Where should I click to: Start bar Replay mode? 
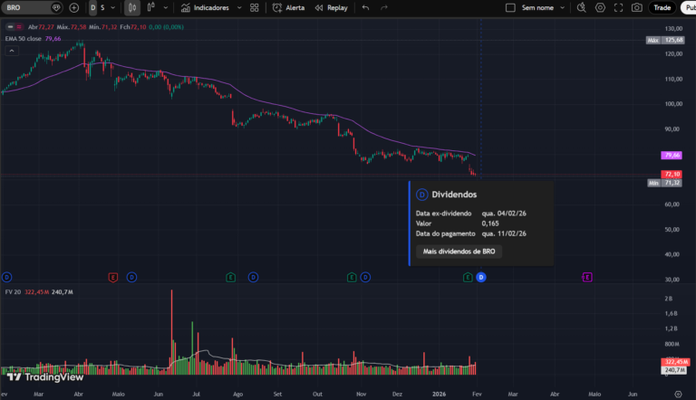pyautogui.click(x=331, y=7)
